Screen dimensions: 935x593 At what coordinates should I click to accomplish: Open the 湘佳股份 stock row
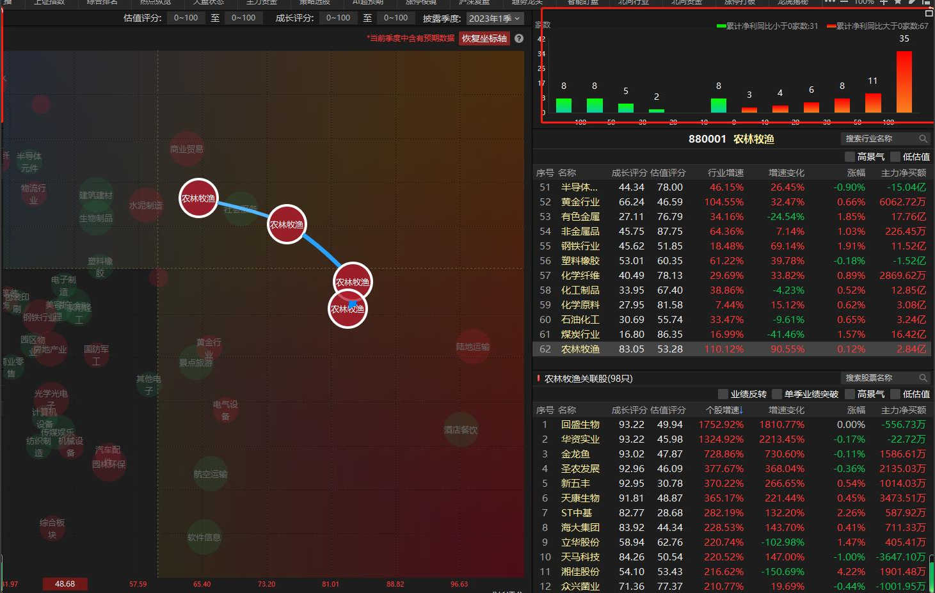[731, 572]
